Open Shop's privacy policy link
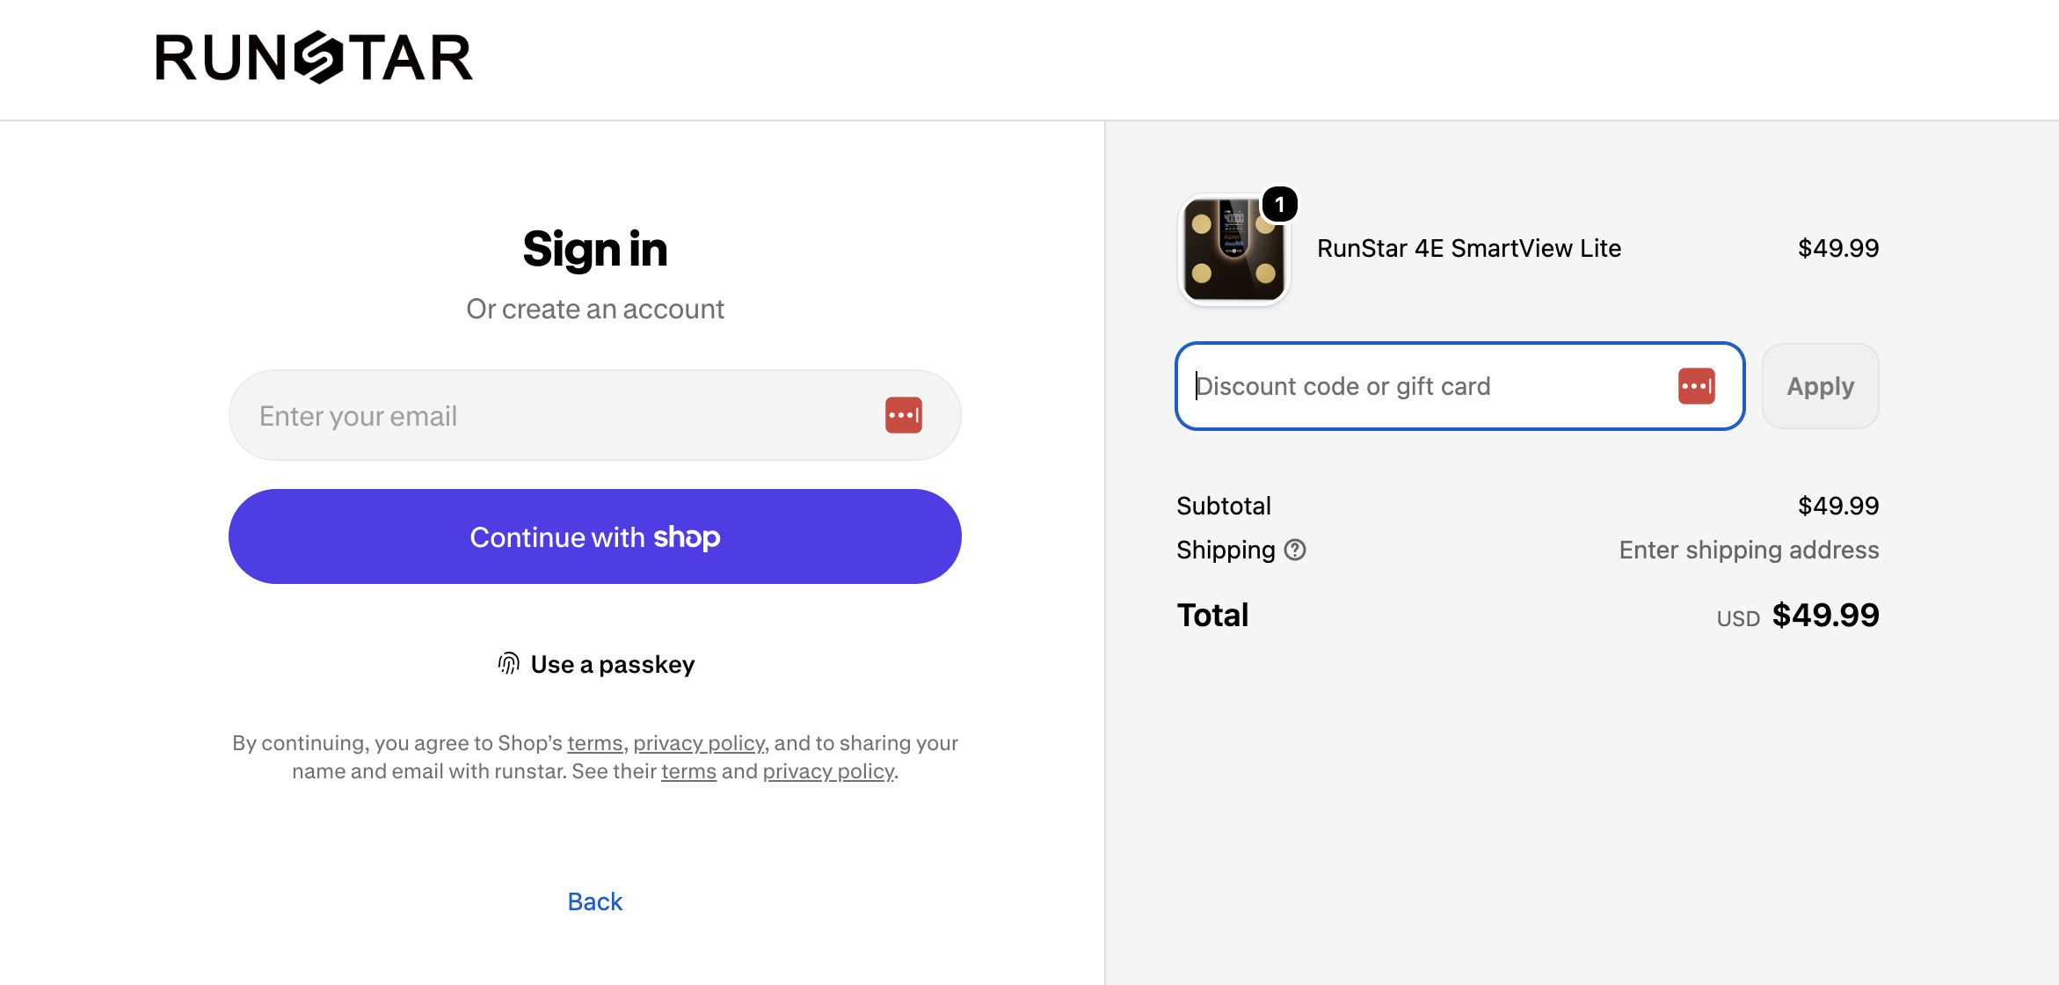 point(699,743)
